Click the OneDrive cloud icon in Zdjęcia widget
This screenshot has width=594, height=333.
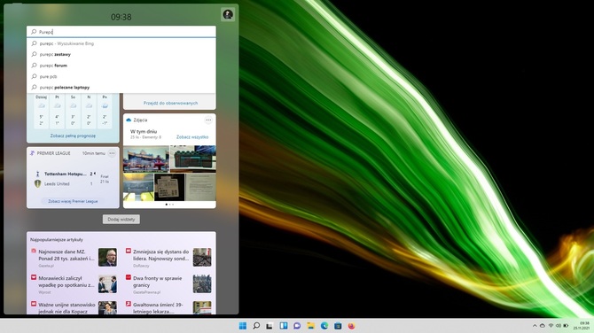tap(129, 120)
